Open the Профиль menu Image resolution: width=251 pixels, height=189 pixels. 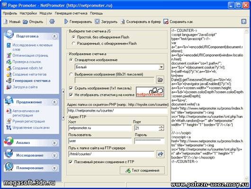(x=10, y=13)
